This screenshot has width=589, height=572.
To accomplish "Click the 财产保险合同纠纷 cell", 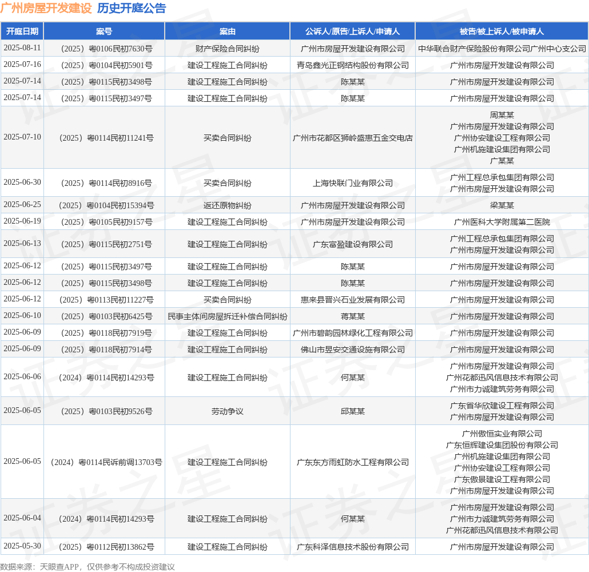I will tap(227, 49).
